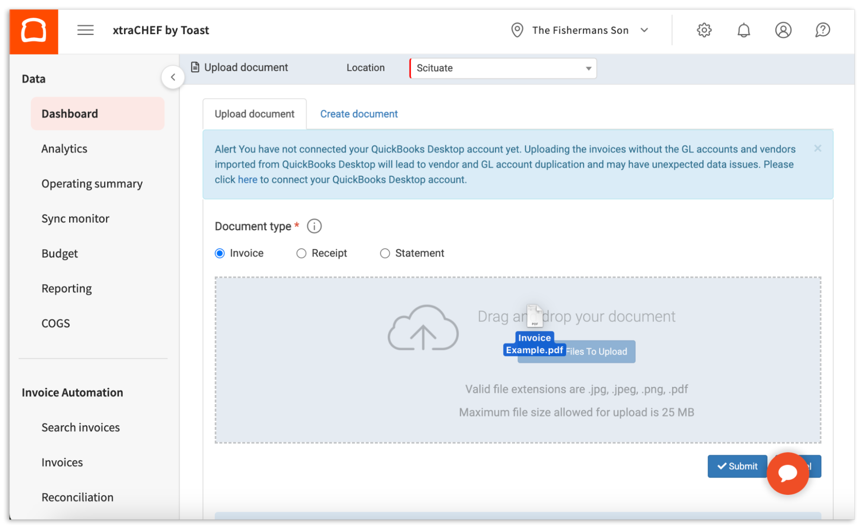This screenshot has width=864, height=529.
Task: Open the settings gear icon
Action: [x=704, y=30]
